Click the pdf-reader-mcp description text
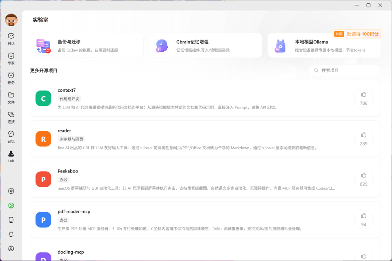Image resolution: width=392 pixels, height=261 pixels. [x=180, y=229]
